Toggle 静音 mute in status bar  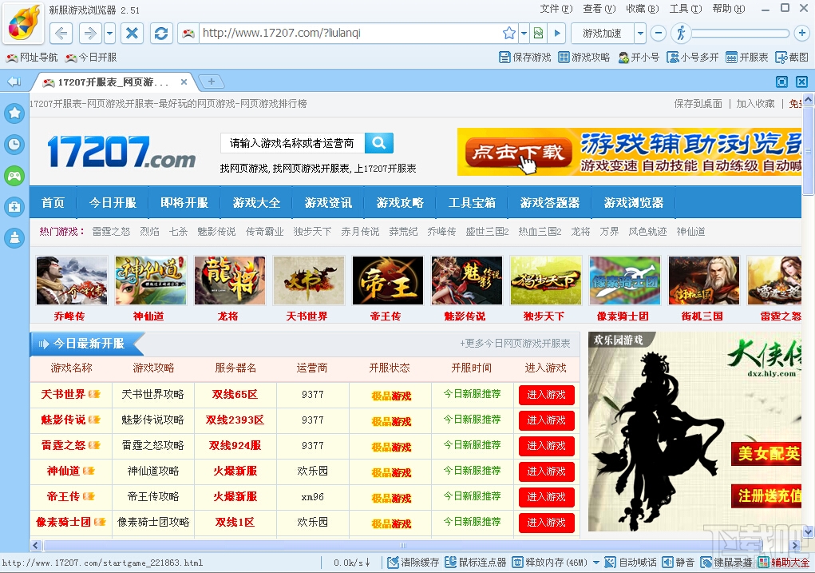tap(679, 563)
